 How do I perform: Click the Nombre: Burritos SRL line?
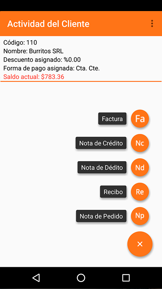(33, 51)
